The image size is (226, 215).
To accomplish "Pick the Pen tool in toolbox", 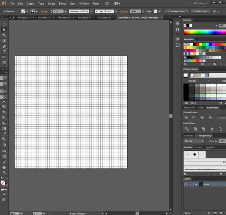I will [4, 46].
